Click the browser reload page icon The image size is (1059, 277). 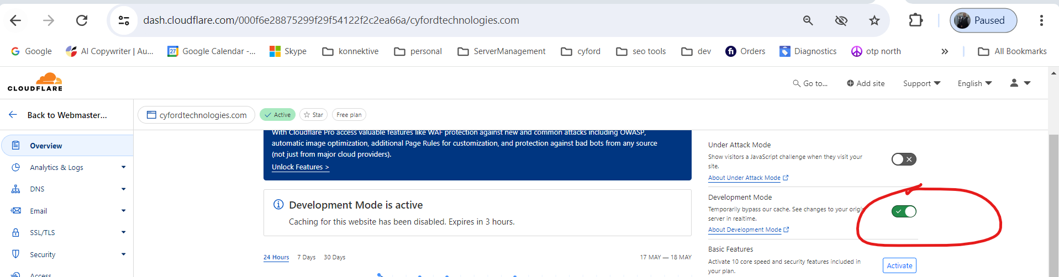pos(82,20)
